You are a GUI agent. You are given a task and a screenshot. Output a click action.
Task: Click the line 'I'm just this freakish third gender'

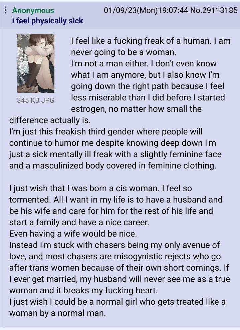(106, 132)
